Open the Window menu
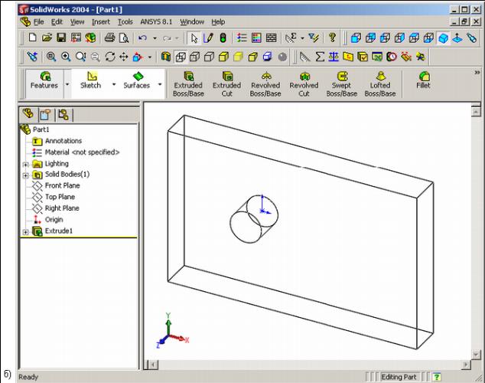Viewport: 485px width, 383px height. pyautogui.click(x=192, y=22)
